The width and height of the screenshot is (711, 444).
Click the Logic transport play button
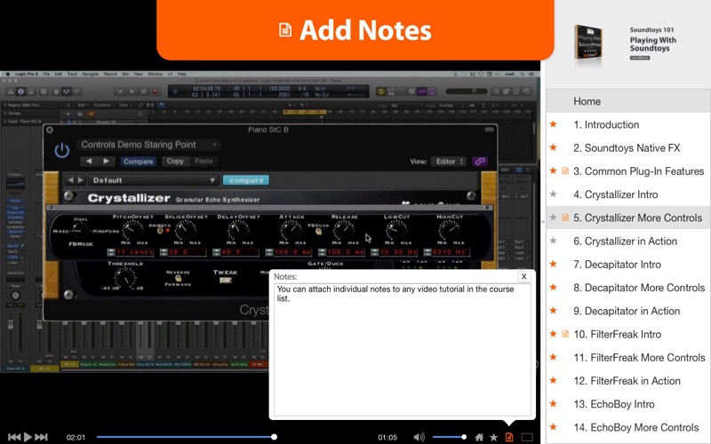132,91
